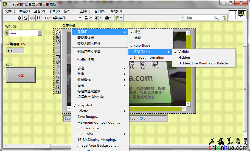This screenshot has height=151, width=250.
Task: Choose the Rectangle ROI tool
Action: [x=58, y=57]
